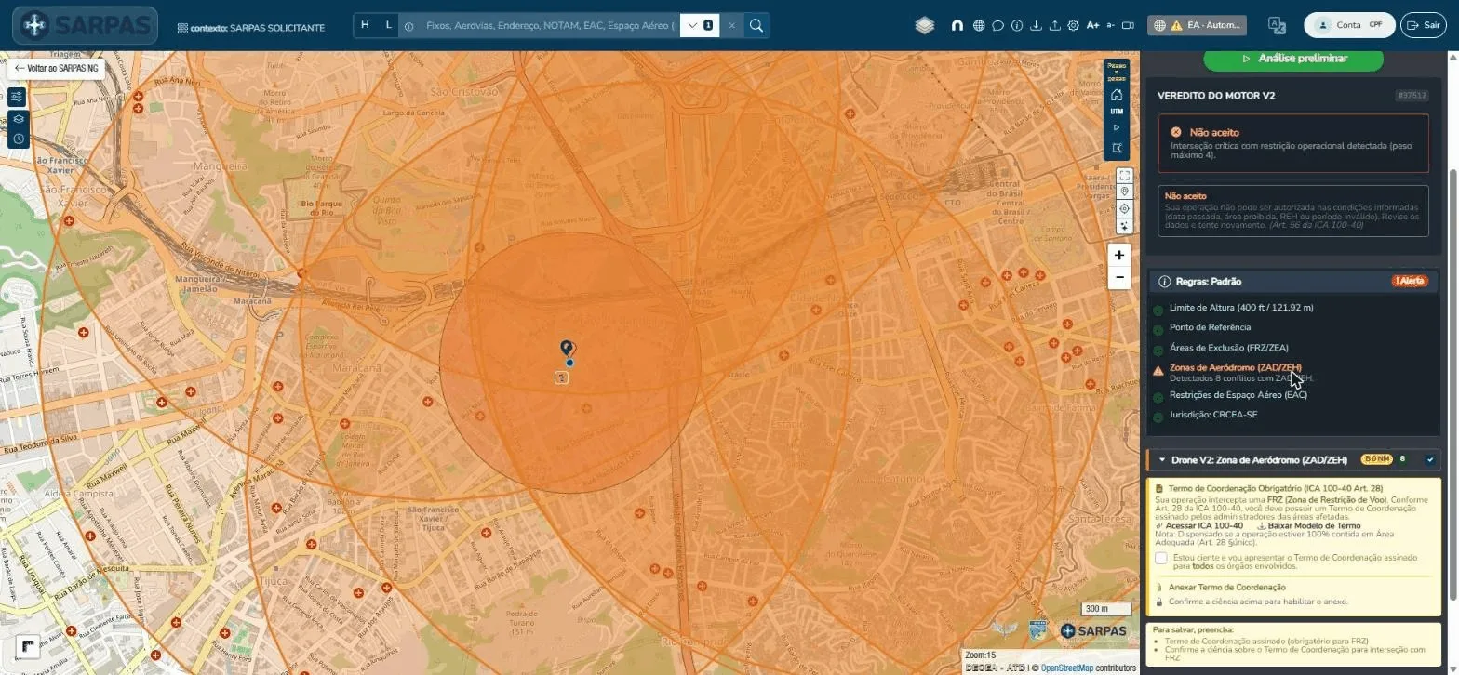Screen dimensions: 1459x675
Task: Click the Sair logout button
Action: (x=1424, y=25)
